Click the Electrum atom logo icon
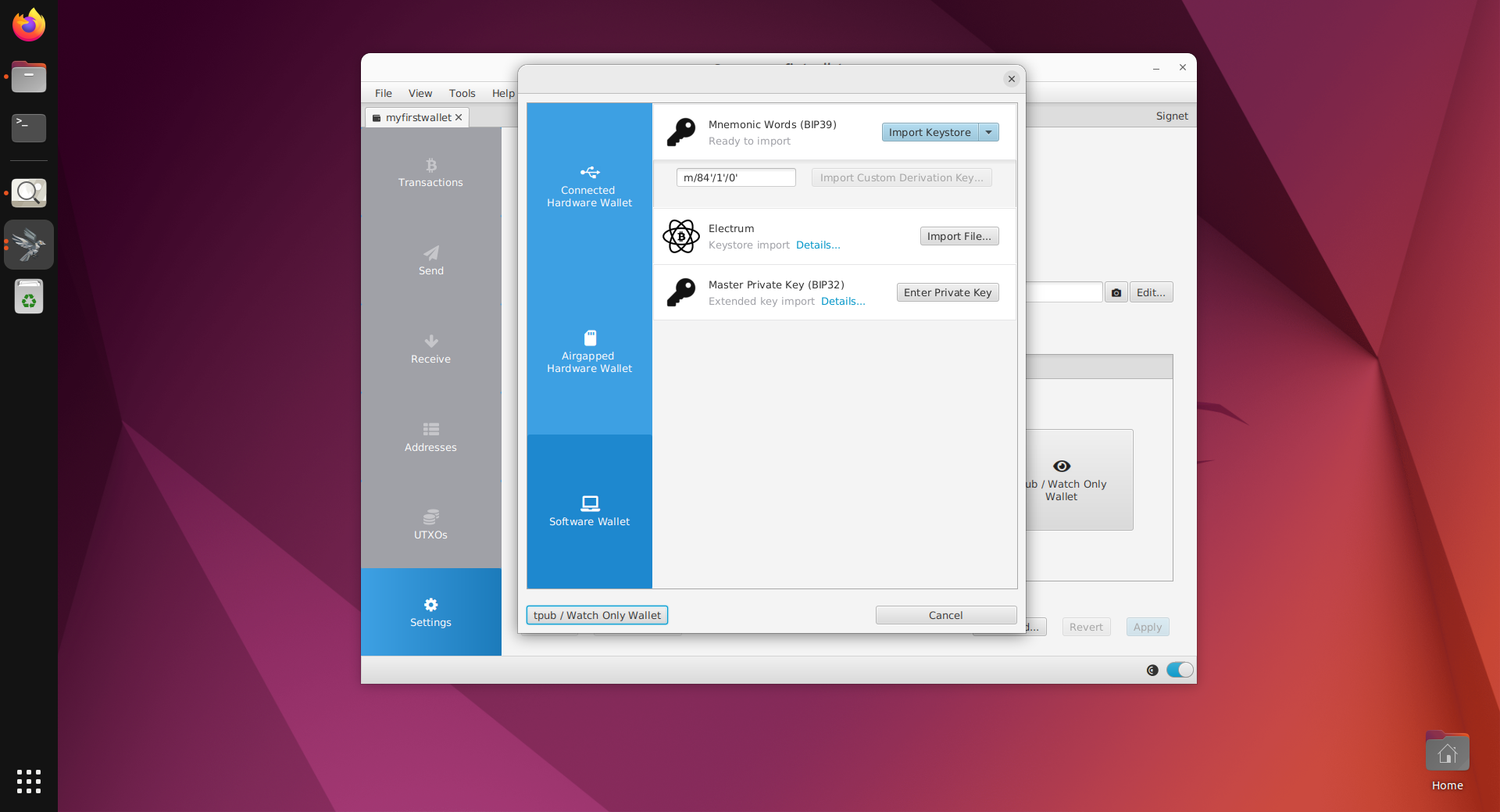Image resolution: width=1500 pixels, height=812 pixels. click(x=680, y=236)
